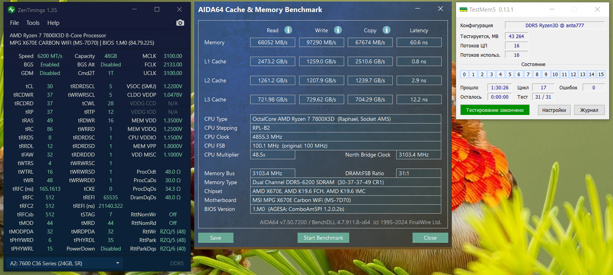Click Прошло elapsed time 1:30:26
Screen dimensions: 613x275
tap(500, 87)
